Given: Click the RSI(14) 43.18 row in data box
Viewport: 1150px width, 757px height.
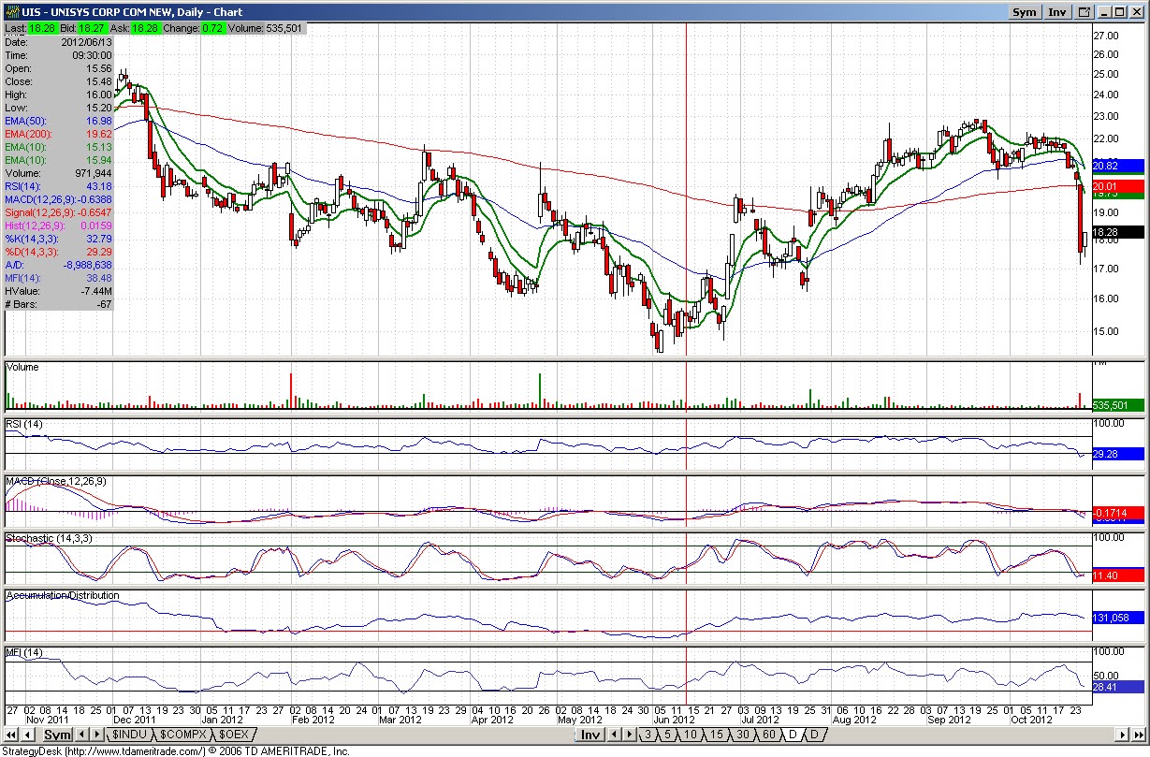Looking at the screenshot, I should 59,186.
